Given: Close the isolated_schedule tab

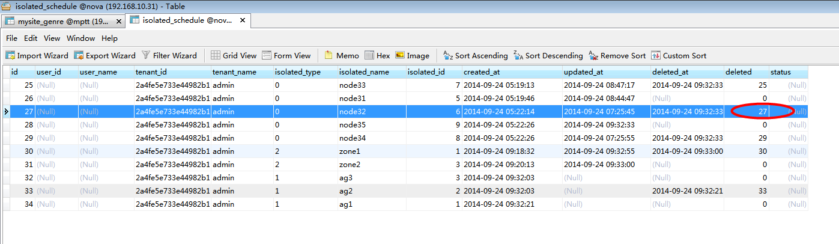Looking at the screenshot, I should pyautogui.click(x=243, y=20).
